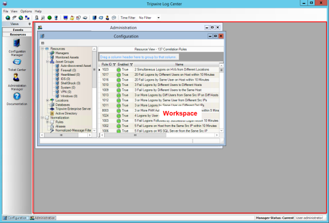Click the tree panel vertical scrollbar thumb

click(94, 70)
